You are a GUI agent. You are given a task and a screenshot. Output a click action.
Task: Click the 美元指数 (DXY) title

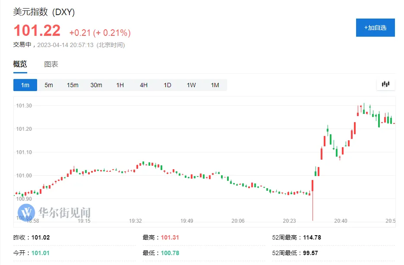point(44,12)
